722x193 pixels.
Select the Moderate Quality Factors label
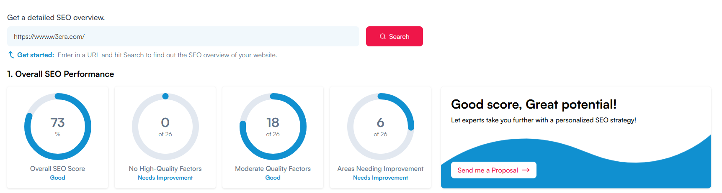click(x=273, y=169)
